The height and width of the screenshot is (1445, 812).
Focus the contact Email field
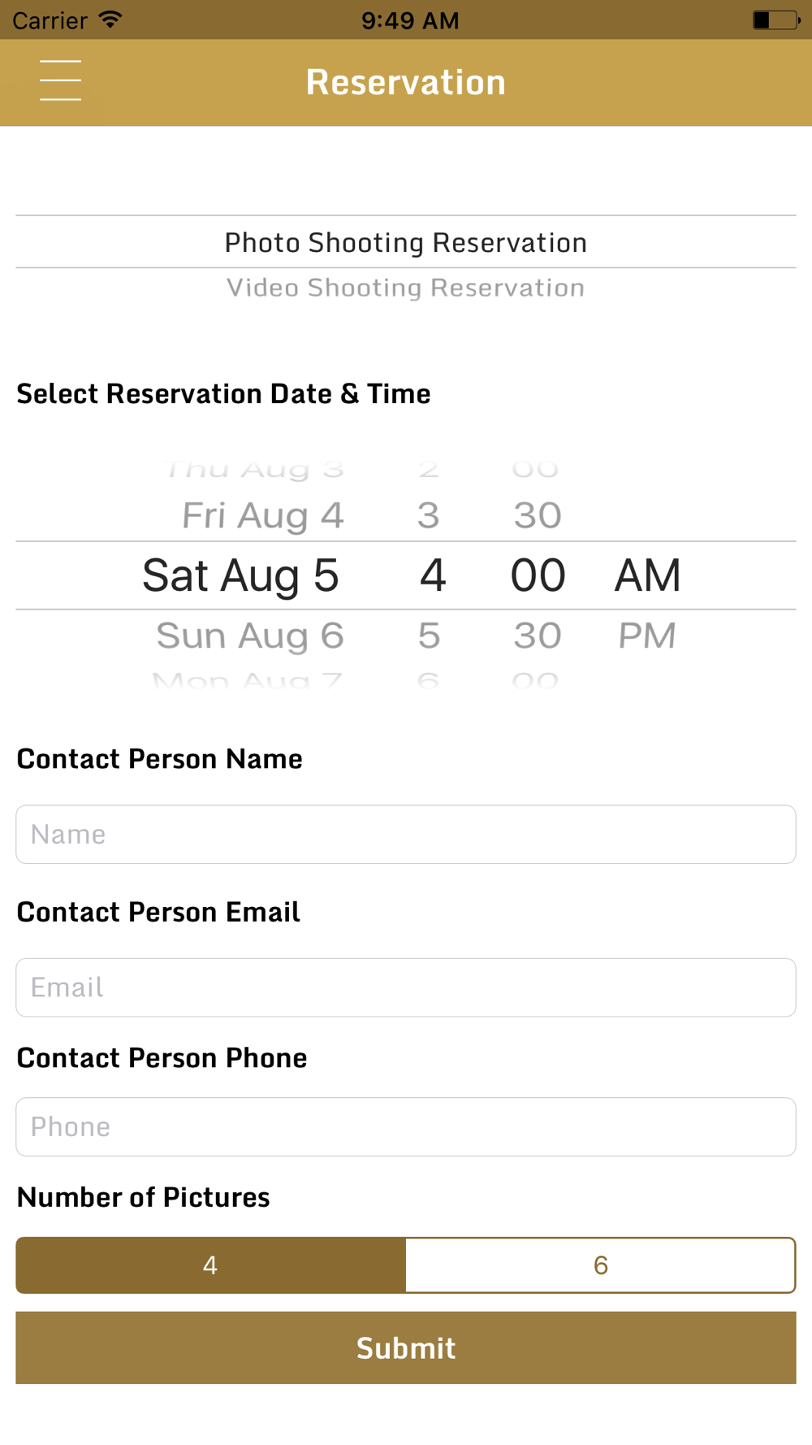click(405, 987)
